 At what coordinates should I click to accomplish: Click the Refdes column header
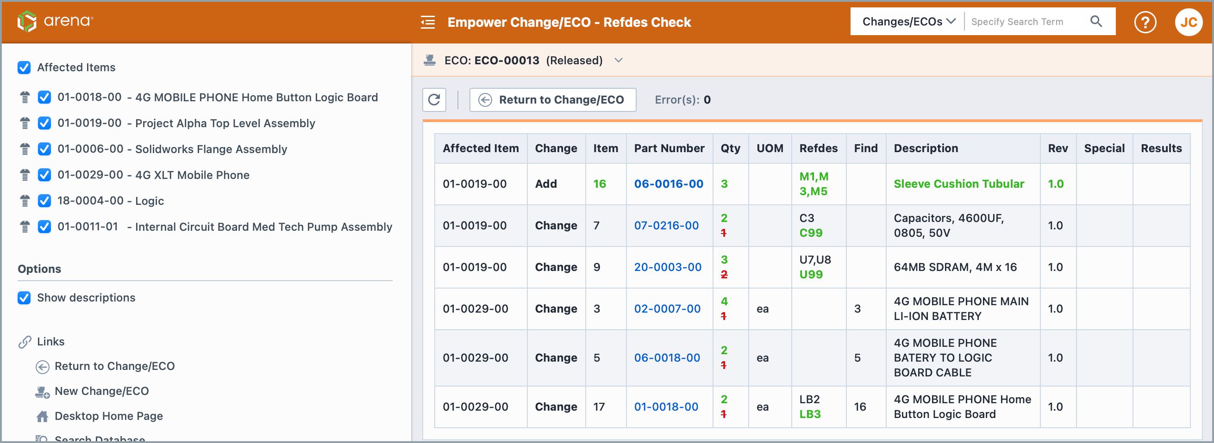[818, 148]
